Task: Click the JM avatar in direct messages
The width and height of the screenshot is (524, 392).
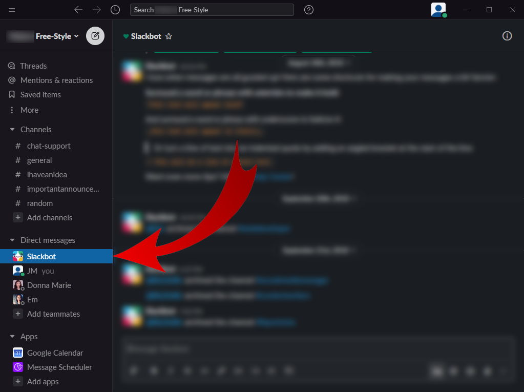Action: coord(18,271)
